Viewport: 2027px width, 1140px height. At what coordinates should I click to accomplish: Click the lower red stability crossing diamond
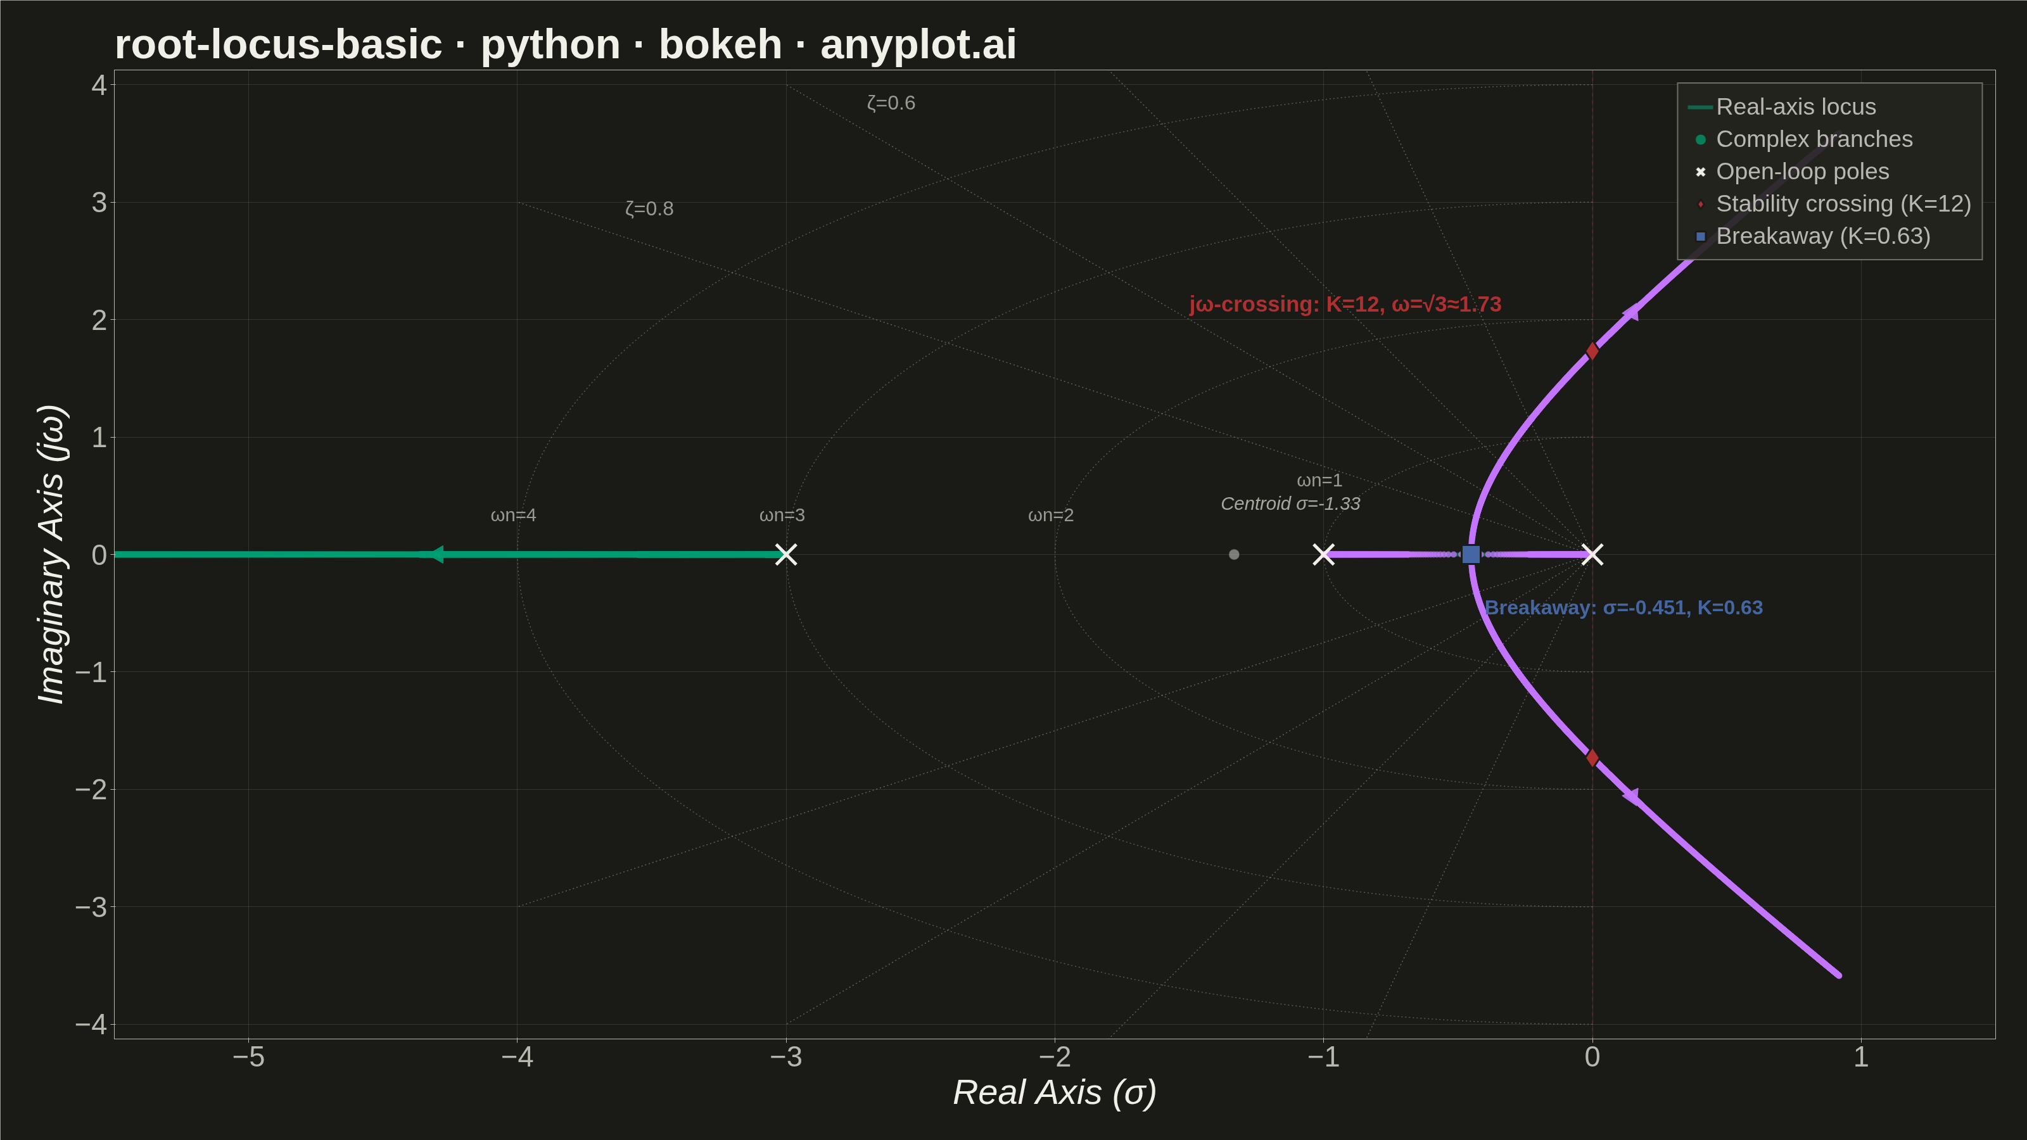tap(1592, 757)
